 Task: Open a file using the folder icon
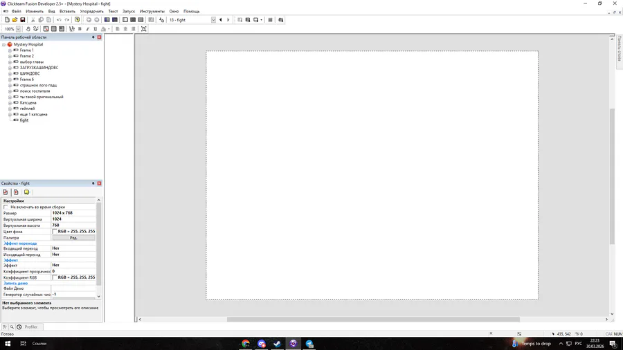15,20
